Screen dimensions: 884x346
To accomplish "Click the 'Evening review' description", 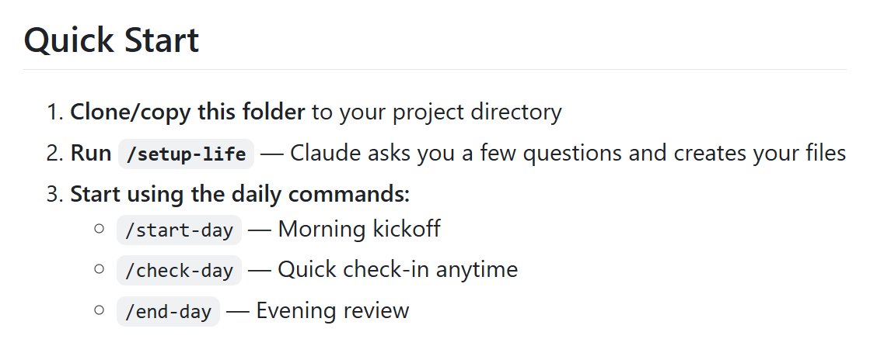I will tap(333, 311).
